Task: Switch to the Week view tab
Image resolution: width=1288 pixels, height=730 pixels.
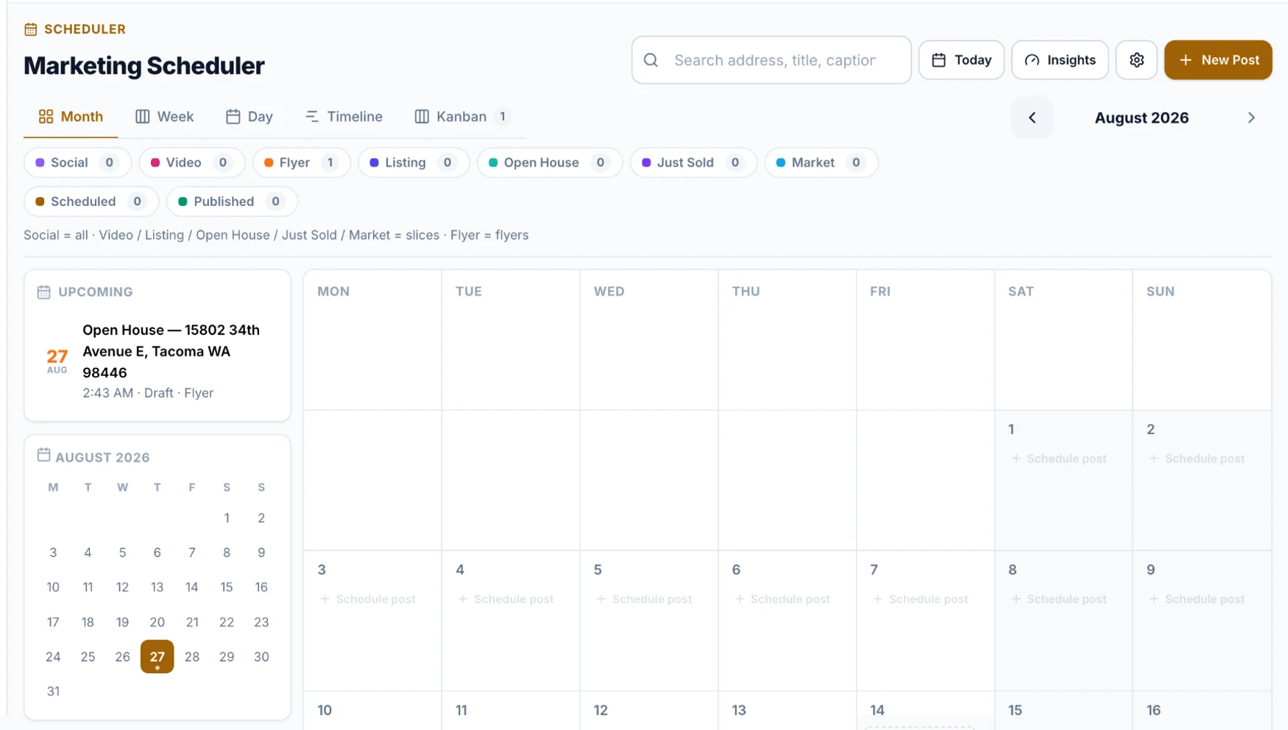Action: [x=164, y=117]
